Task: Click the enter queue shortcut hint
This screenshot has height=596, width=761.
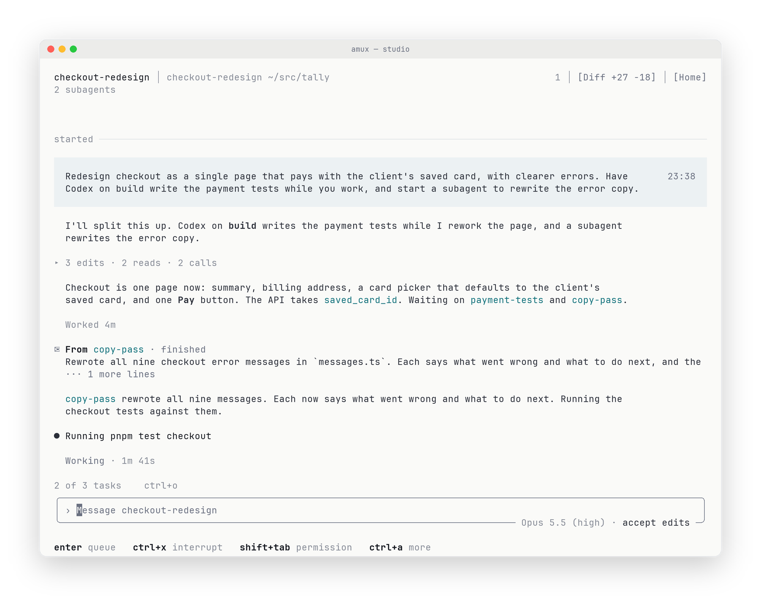Action: pos(85,547)
